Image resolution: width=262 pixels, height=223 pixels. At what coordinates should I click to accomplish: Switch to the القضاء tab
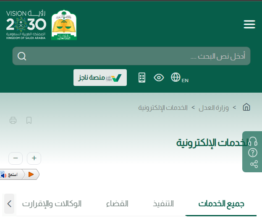tap(117, 204)
